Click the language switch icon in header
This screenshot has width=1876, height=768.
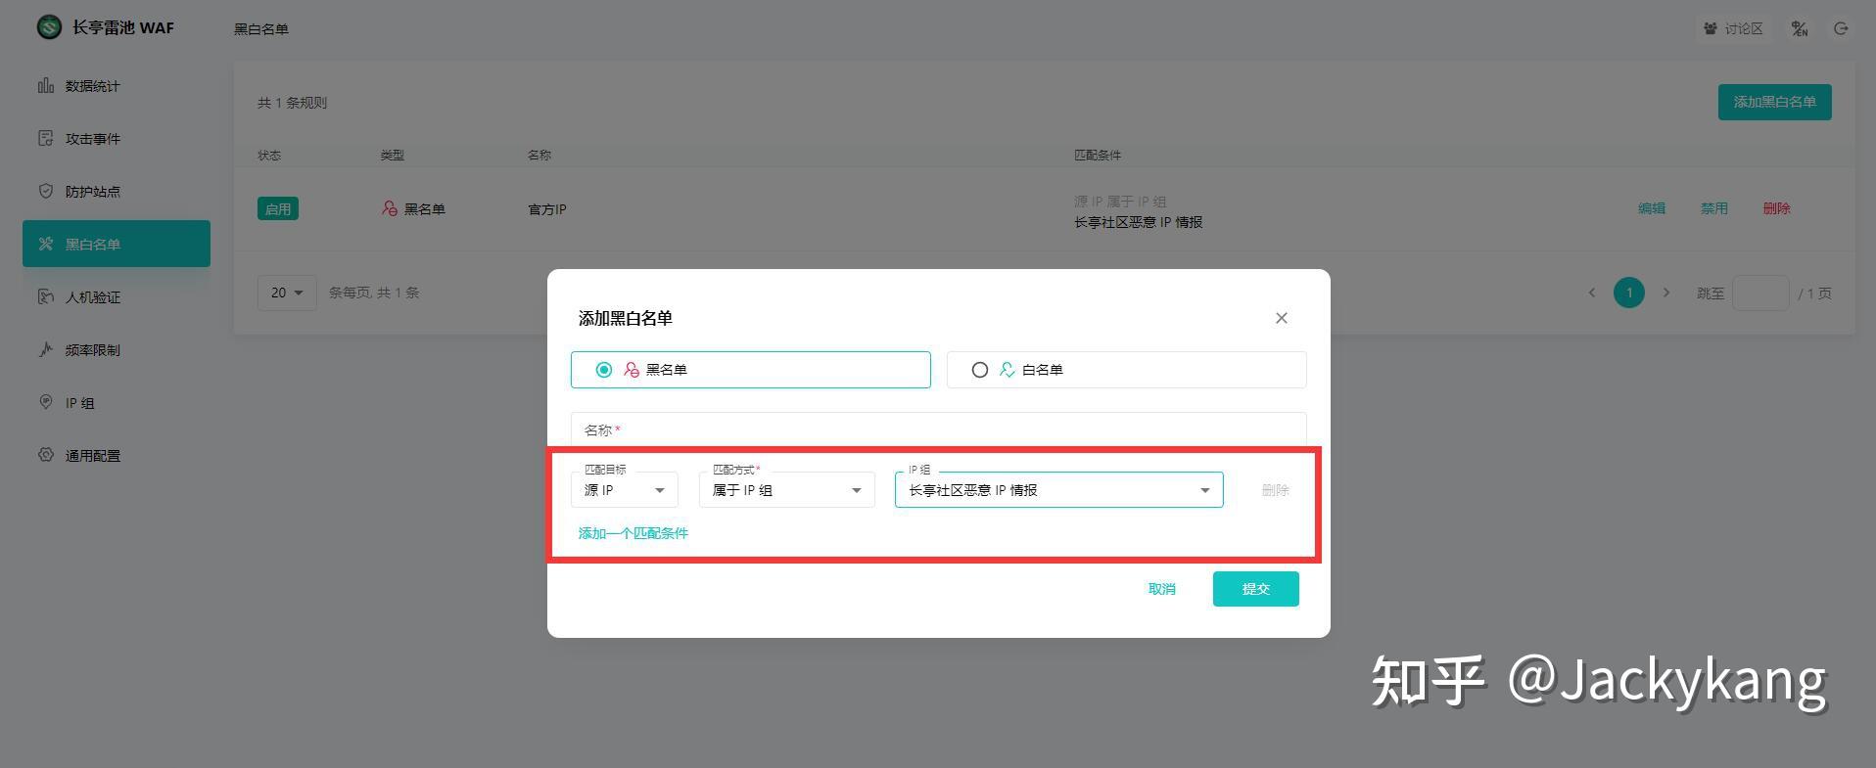click(x=1800, y=29)
